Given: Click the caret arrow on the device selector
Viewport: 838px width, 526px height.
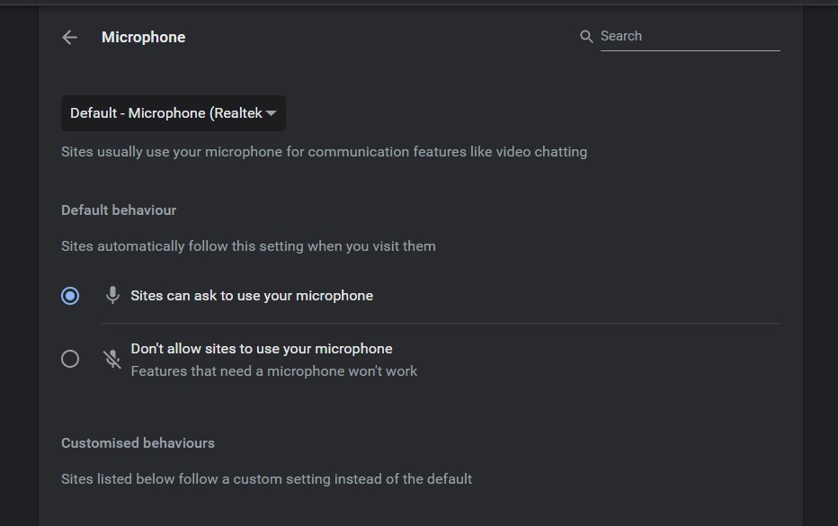Looking at the screenshot, I should click(271, 113).
